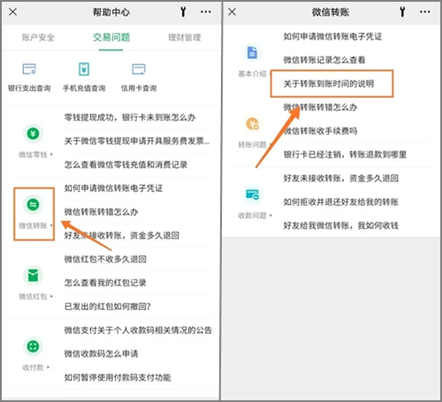The image size is (442, 402).
Task: Expand the 收付款 category label
Action: tap(35, 368)
